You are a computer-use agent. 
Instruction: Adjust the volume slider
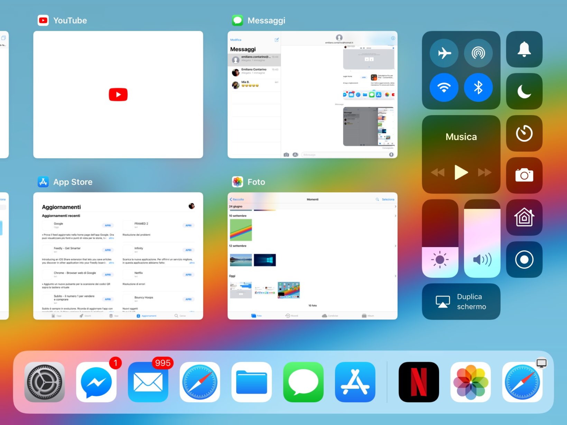tap(482, 238)
